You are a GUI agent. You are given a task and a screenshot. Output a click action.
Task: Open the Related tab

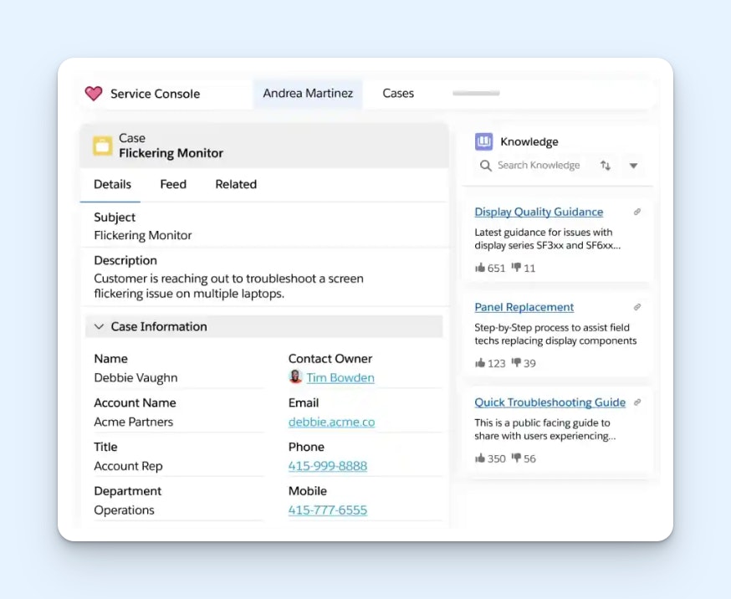coord(236,184)
